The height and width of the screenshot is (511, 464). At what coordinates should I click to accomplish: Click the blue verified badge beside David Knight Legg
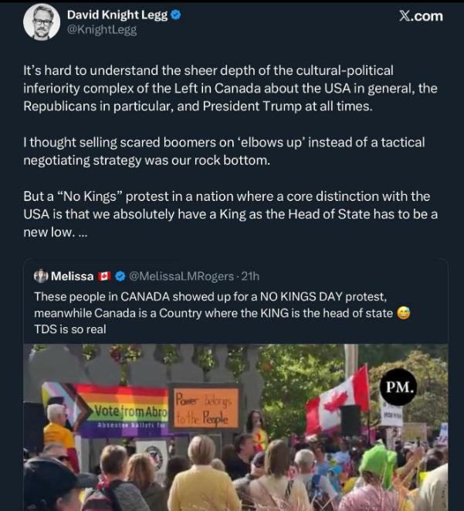[x=176, y=15]
